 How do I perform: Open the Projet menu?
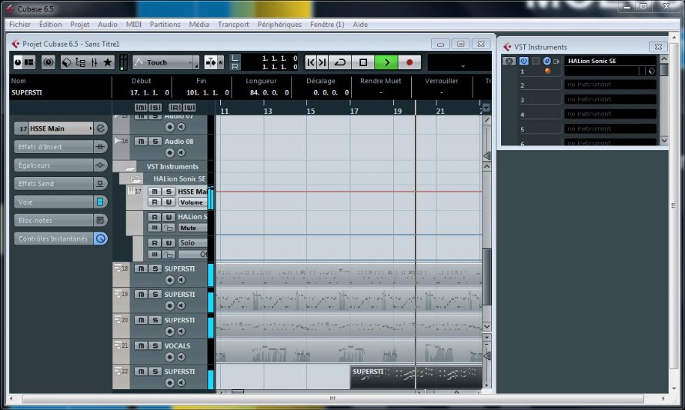point(79,25)
